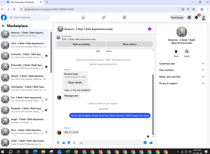
Task: Go back from Marketplace with the arrow
Action: tap(3, 26)
